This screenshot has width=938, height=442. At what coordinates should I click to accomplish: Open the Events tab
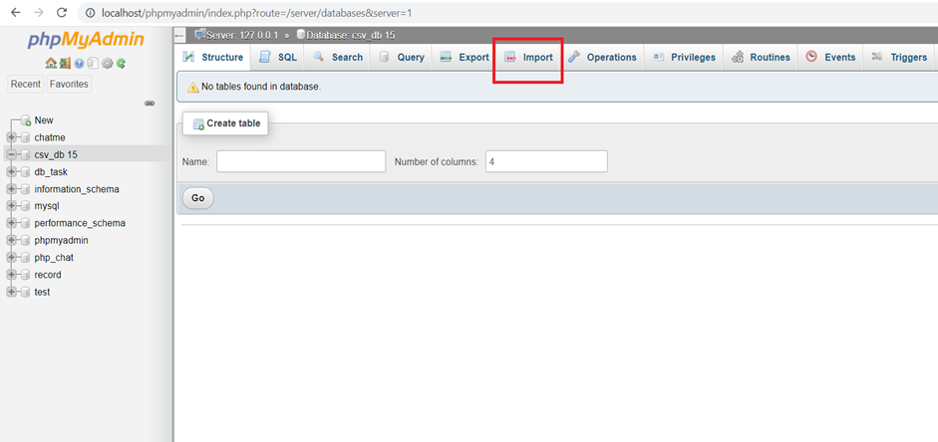tap(830, 58)
